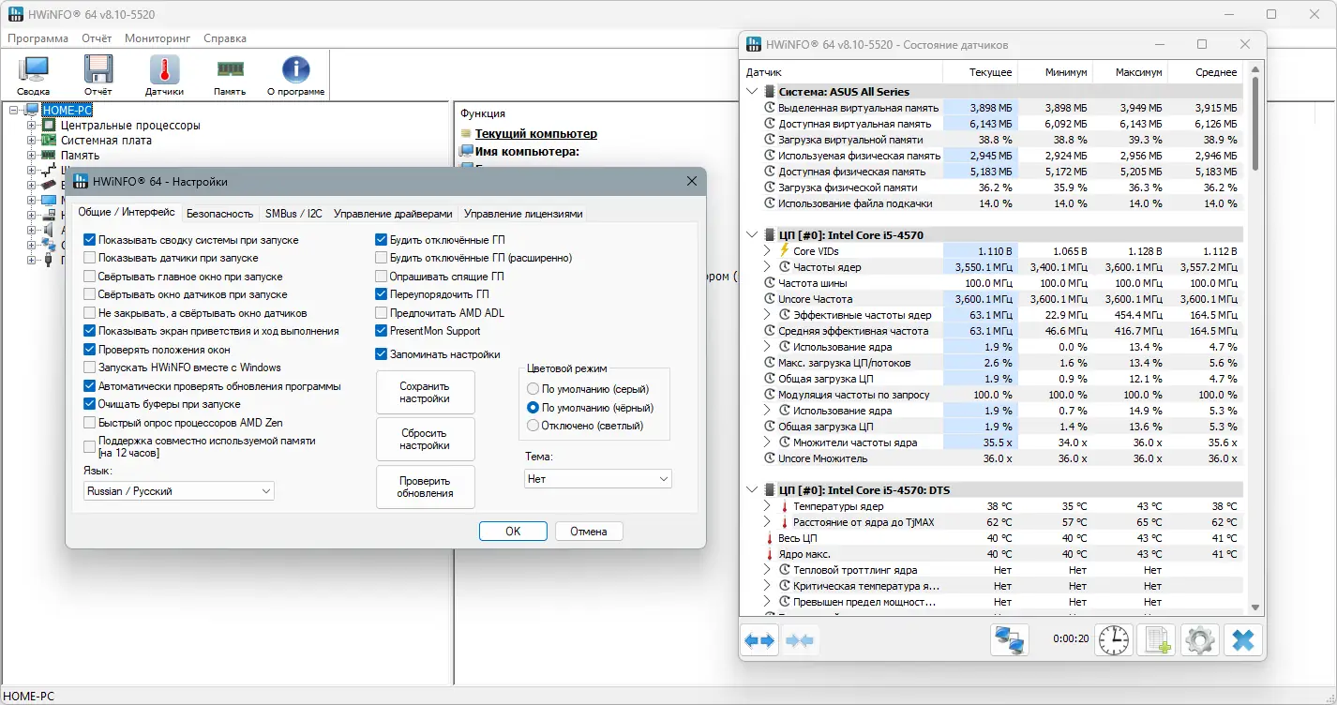Select По умолчанию (серый) color mode
Viewport: 1337px width, 705px height.
pyautogui.click(x=533, y=389)
